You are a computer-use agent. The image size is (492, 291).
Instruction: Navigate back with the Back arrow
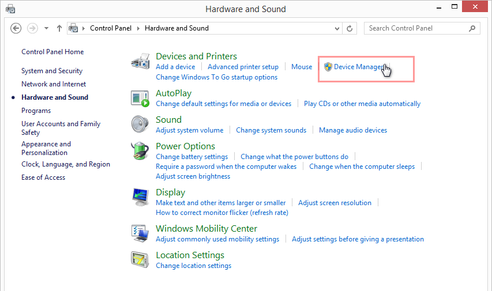16,28
